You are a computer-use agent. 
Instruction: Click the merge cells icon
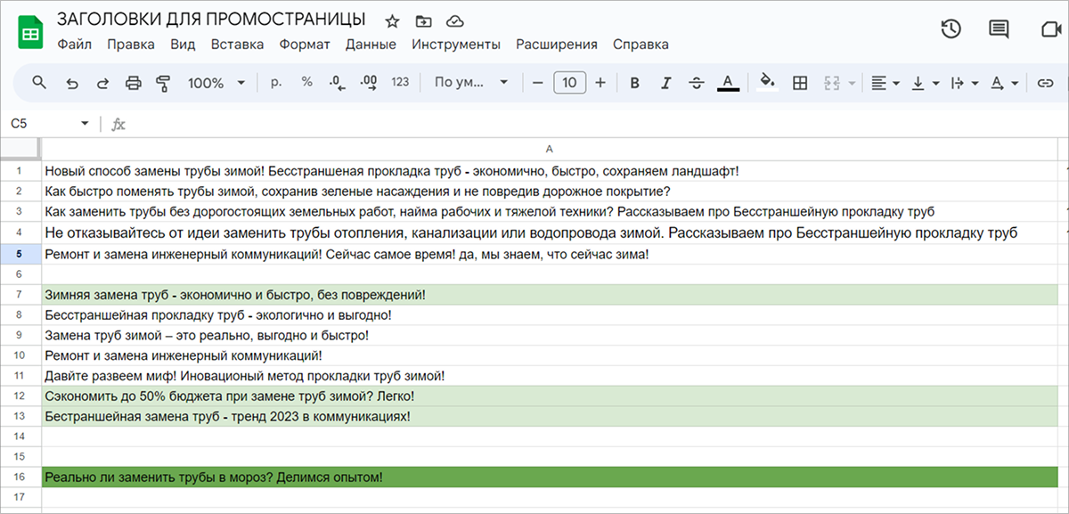point(833,83)
